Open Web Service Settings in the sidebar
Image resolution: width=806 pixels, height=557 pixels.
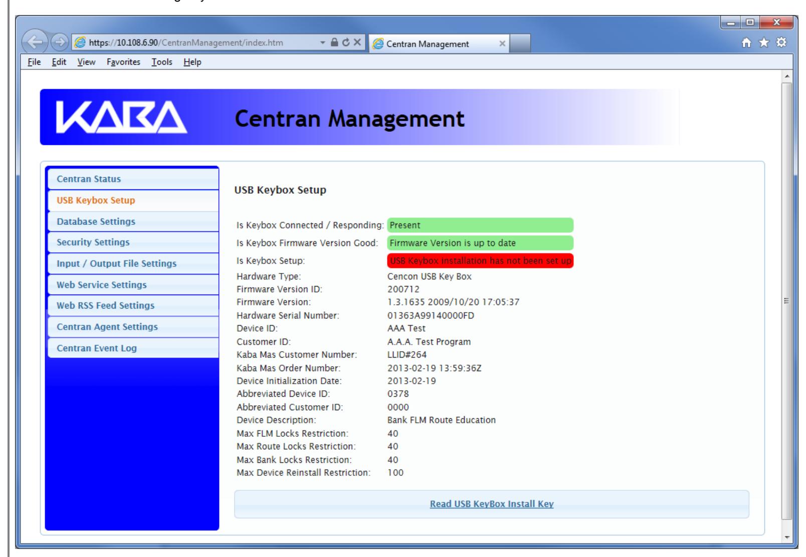[133, 285]
